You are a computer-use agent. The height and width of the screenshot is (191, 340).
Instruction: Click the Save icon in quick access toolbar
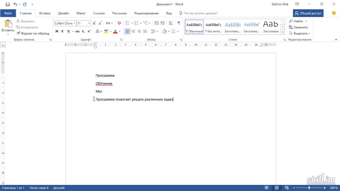click(8, 4)
